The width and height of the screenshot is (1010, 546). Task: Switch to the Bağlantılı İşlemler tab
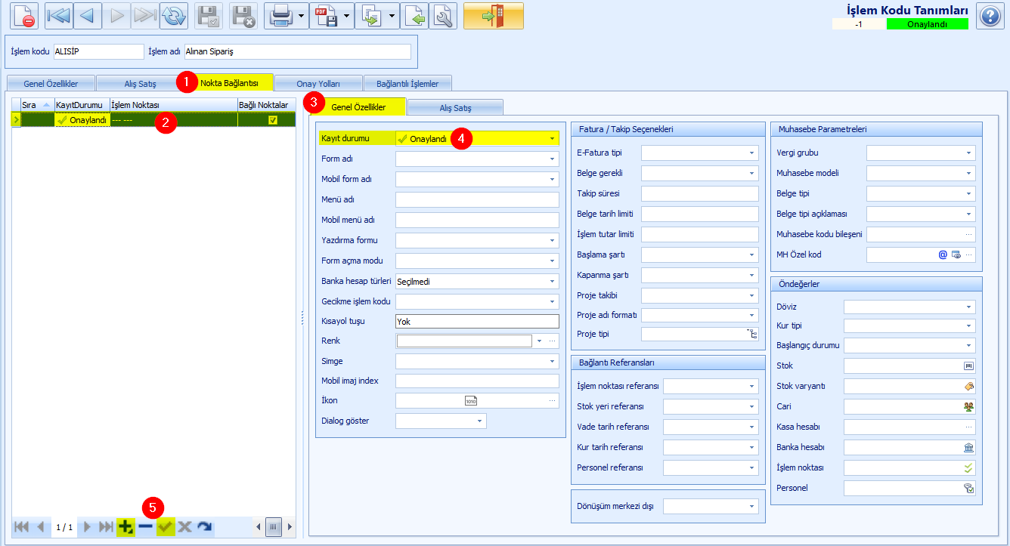[x=407, y=83]
